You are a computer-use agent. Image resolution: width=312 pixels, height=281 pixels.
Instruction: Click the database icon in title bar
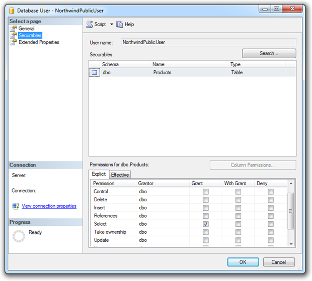[x=12, y=11]
